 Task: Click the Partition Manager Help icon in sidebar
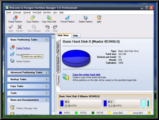coord(13,108)
